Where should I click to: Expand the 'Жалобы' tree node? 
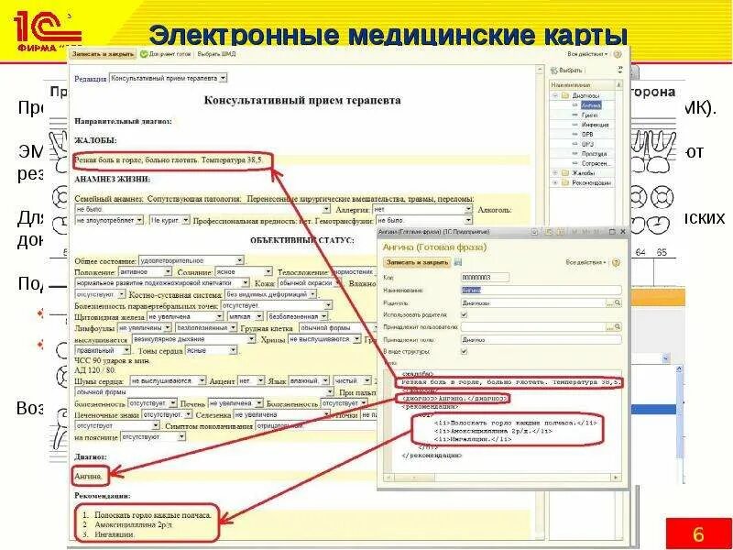click(x=555, y=173)
